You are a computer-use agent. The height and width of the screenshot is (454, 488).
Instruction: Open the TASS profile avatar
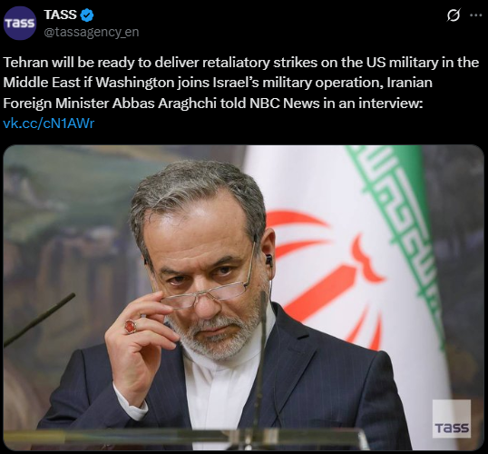click(x=20, y=24)
